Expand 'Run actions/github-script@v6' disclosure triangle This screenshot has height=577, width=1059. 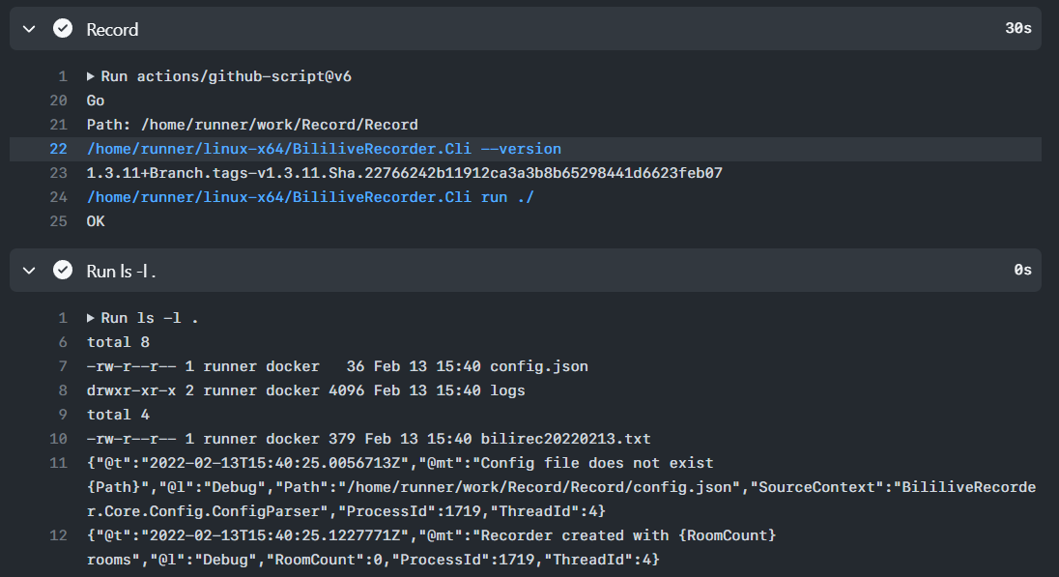(91, 76)
